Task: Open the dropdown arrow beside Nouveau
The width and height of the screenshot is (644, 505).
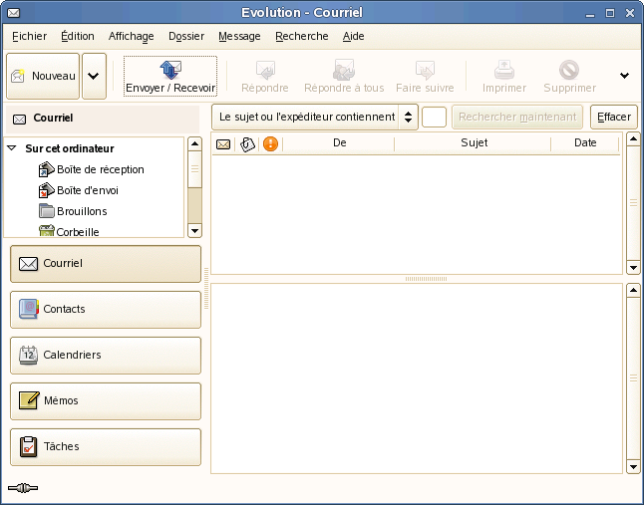Action: point(94,76)
